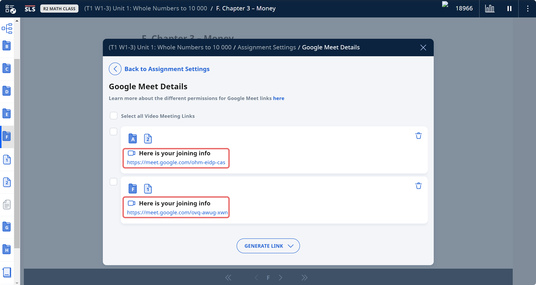Viewport: 536px width, 285px height.
Task: Open section H in the sidebar
Action: (7, 250)
